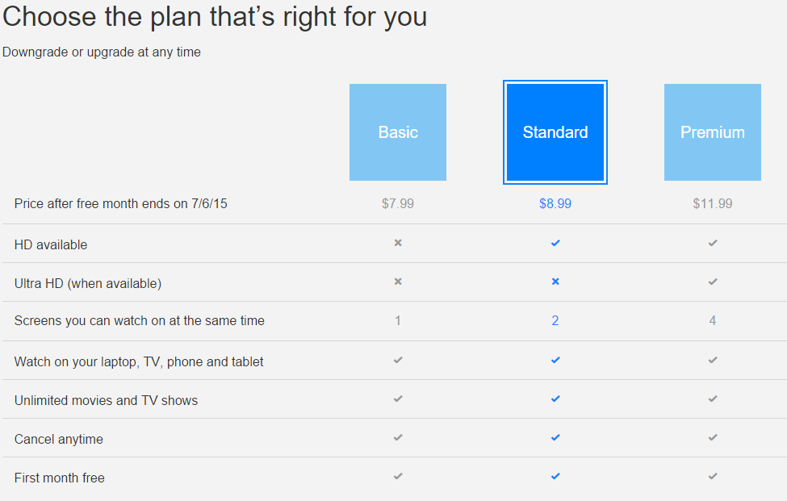Click the $7.99 Basic price

[397, 203]
